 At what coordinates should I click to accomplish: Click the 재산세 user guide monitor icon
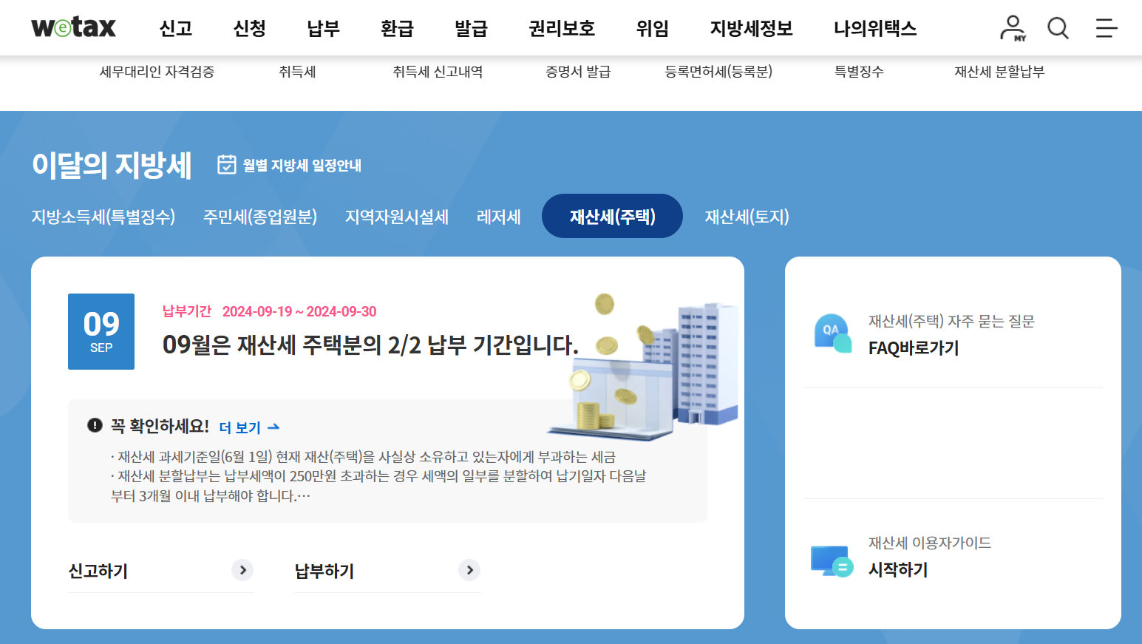point(832,561)
